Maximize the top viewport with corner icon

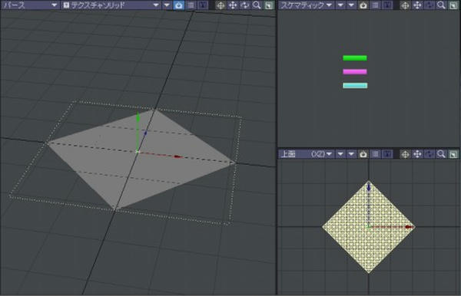pyautogui.click(x=453, y=153)
